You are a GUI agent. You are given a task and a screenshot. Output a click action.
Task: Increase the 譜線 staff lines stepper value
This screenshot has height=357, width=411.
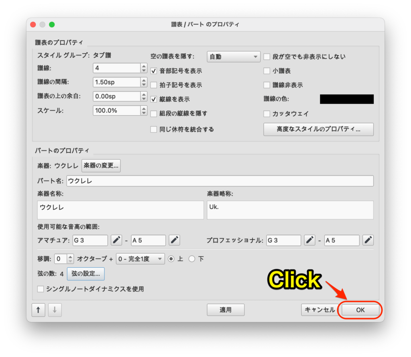[x=144, y=66]
